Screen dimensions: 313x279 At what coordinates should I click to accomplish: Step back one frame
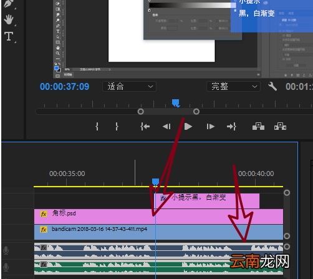click(x=166, y=127)
